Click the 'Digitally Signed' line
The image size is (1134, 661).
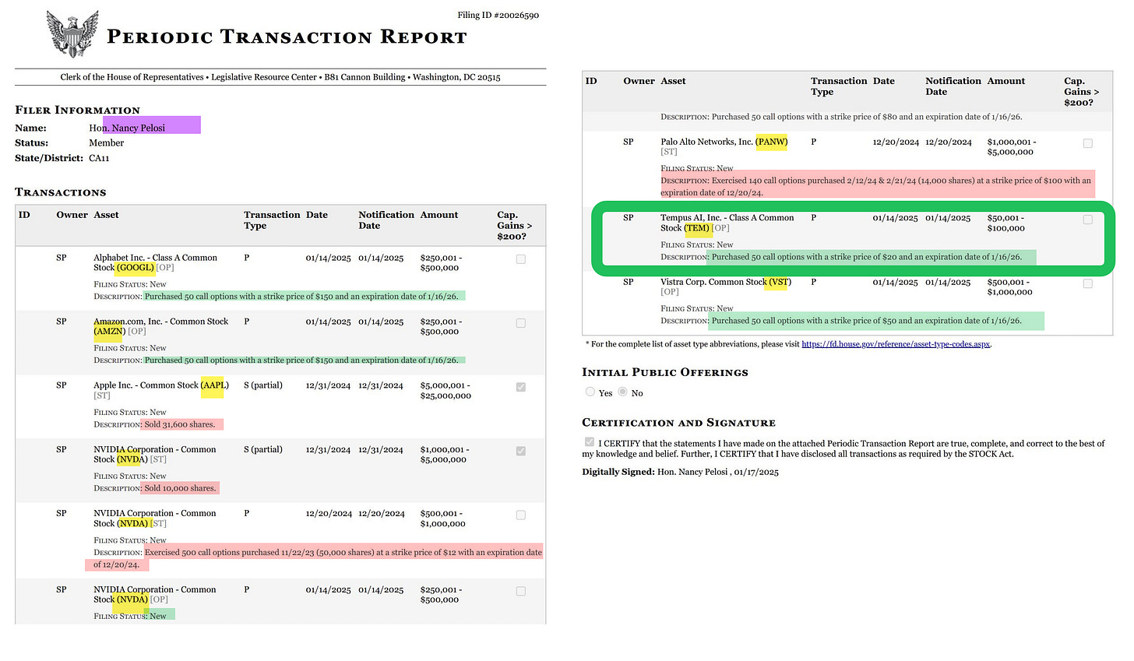[x=680, y=472]
